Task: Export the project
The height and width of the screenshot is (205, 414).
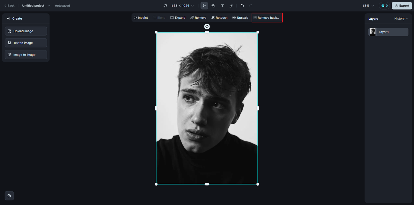Action: (402, 6)
